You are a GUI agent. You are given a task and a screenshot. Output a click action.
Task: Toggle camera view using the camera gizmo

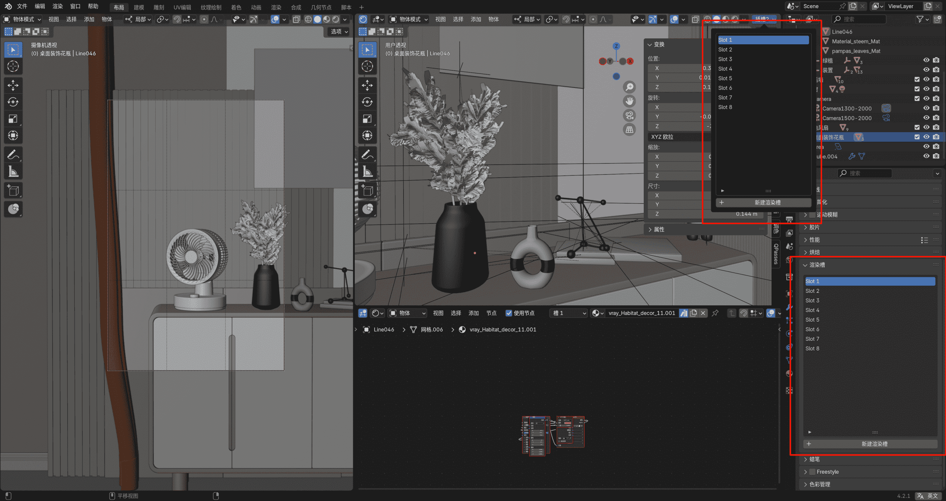(x=629, y=115)
